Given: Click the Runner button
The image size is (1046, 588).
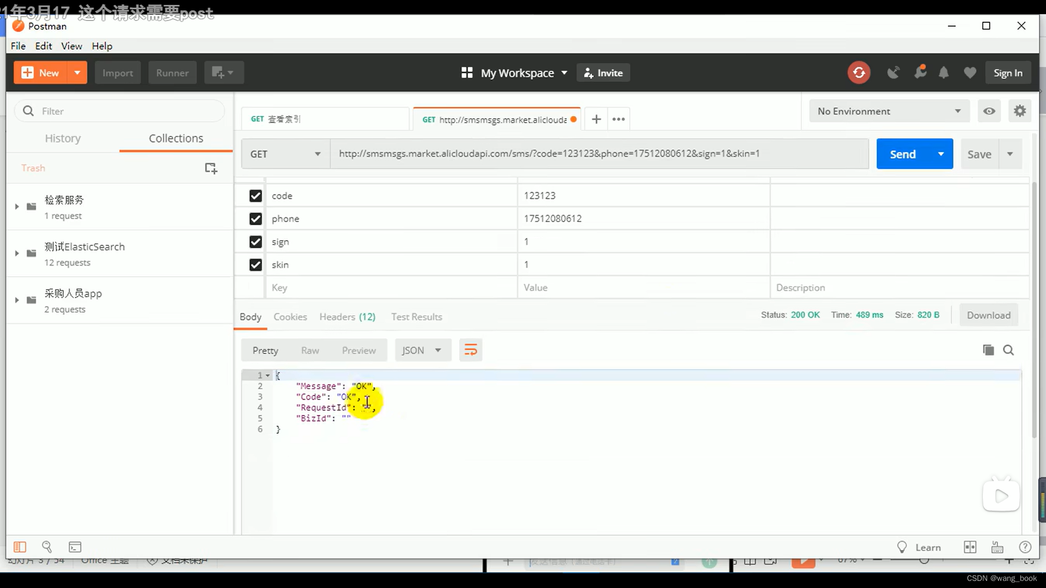Looking at the screenshot, I should point(172,72).
